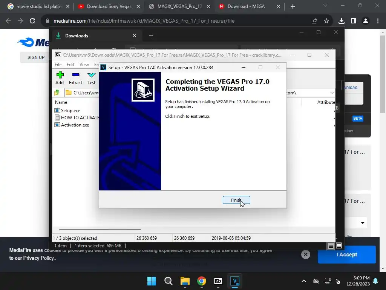Open the Windows Start menu

click(152, 281)
